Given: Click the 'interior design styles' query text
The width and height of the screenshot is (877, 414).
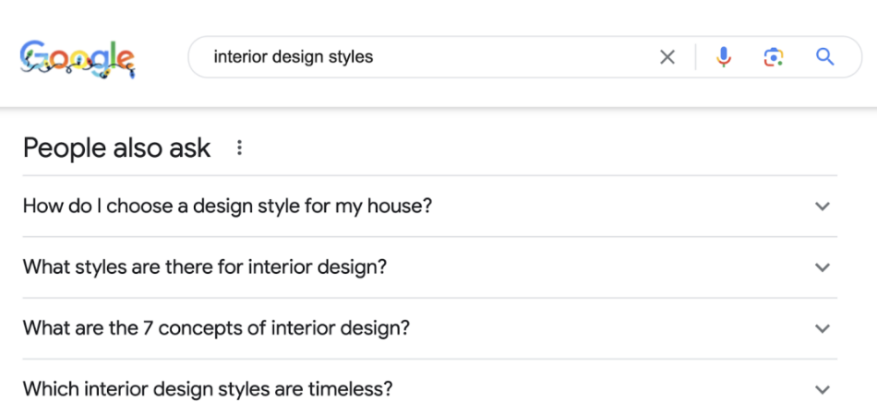Looking at the screenshot, I should [x=294, y=57].
